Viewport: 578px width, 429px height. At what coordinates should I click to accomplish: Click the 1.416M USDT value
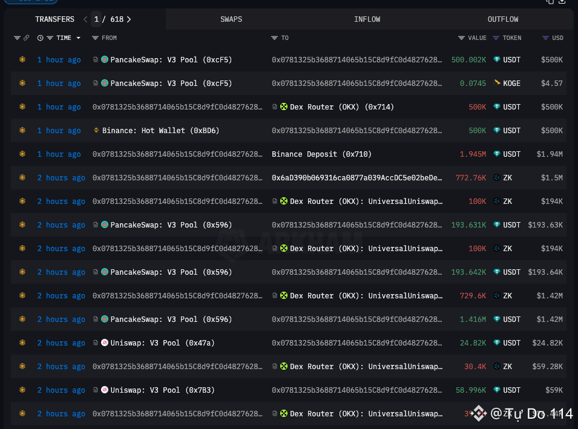pyautogui.click(x=473, y=319)
